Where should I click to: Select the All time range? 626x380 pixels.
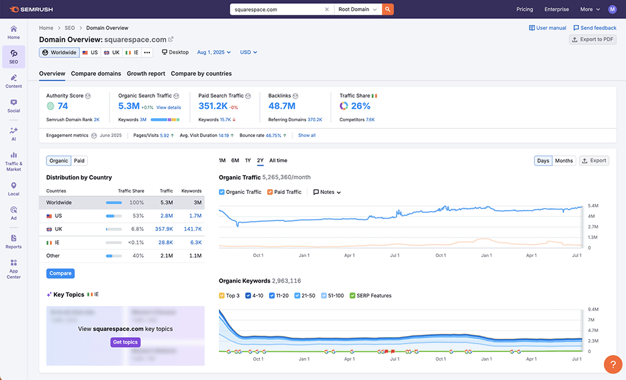tap(278, 161)
